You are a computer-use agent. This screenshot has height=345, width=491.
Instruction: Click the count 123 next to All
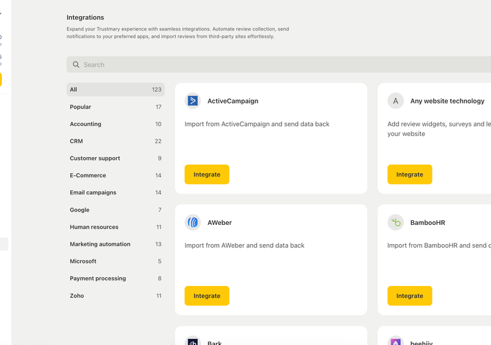coord(157,90)
